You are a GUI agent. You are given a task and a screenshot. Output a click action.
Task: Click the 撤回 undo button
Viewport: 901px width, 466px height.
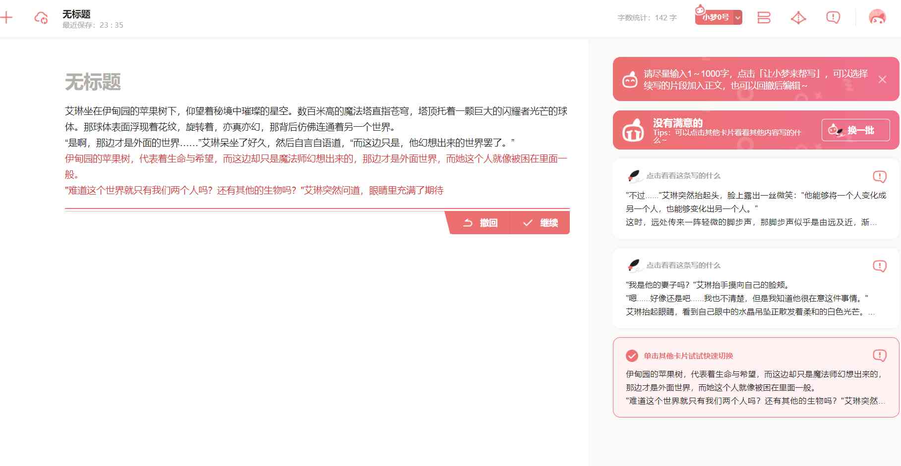pyautogui.click(x=480, y=223)
